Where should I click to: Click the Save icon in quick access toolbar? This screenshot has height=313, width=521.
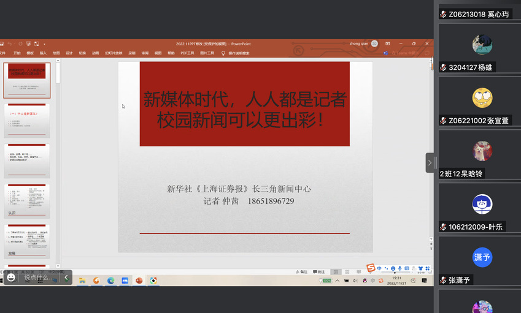click(x=2, y=44)
